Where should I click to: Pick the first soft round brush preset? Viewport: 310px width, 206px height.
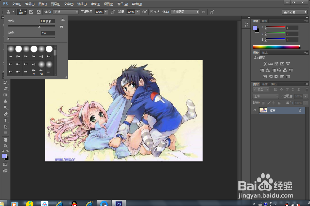pos(11,49)
